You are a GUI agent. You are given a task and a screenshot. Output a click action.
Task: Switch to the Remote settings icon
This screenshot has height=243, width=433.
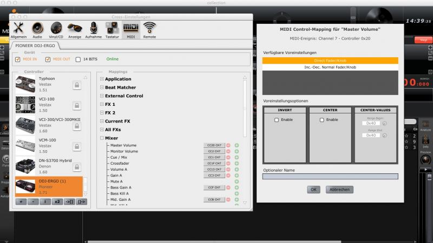(x=149, y=30)
